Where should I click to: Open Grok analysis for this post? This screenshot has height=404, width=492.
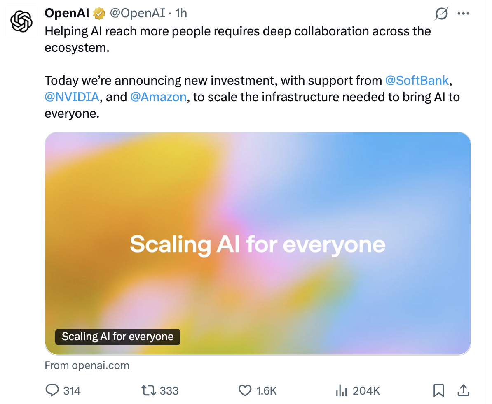coord(441,14)
